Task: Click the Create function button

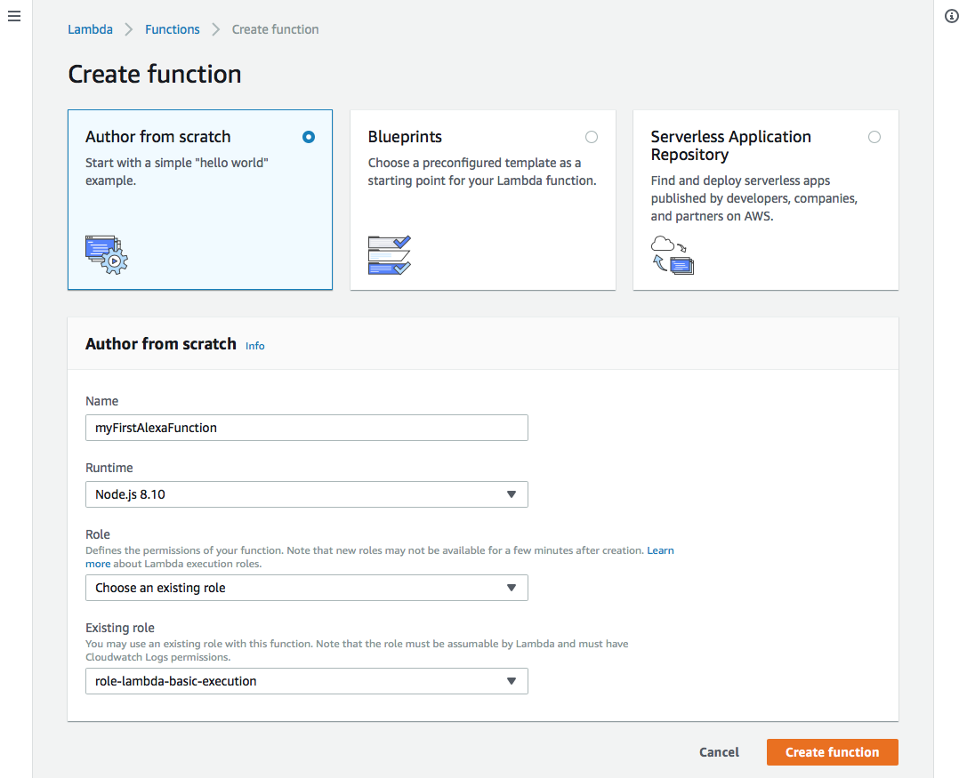Action: pos(832,751)
